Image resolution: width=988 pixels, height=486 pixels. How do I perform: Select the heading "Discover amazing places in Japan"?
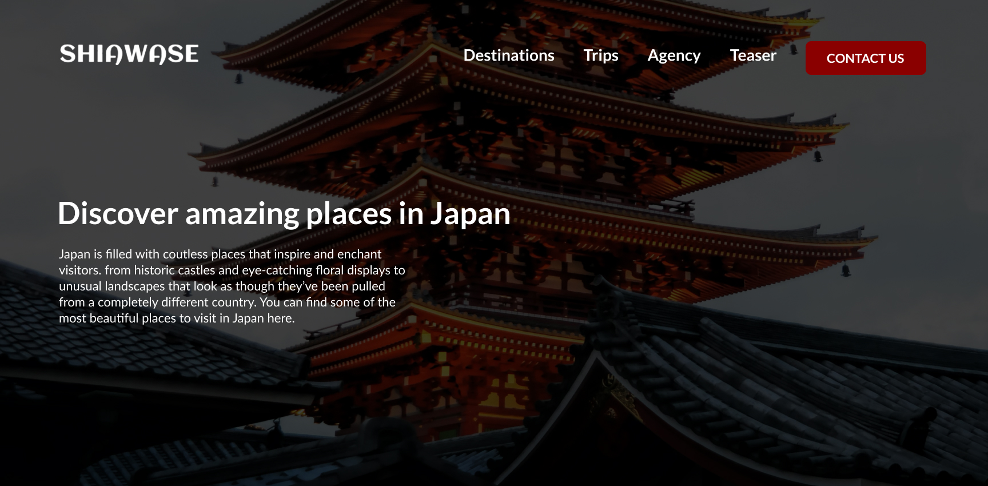284,214
